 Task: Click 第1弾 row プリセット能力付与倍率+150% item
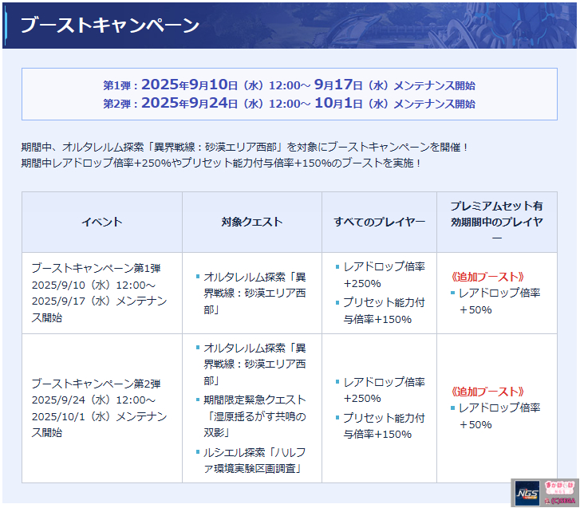coord(381,311)
